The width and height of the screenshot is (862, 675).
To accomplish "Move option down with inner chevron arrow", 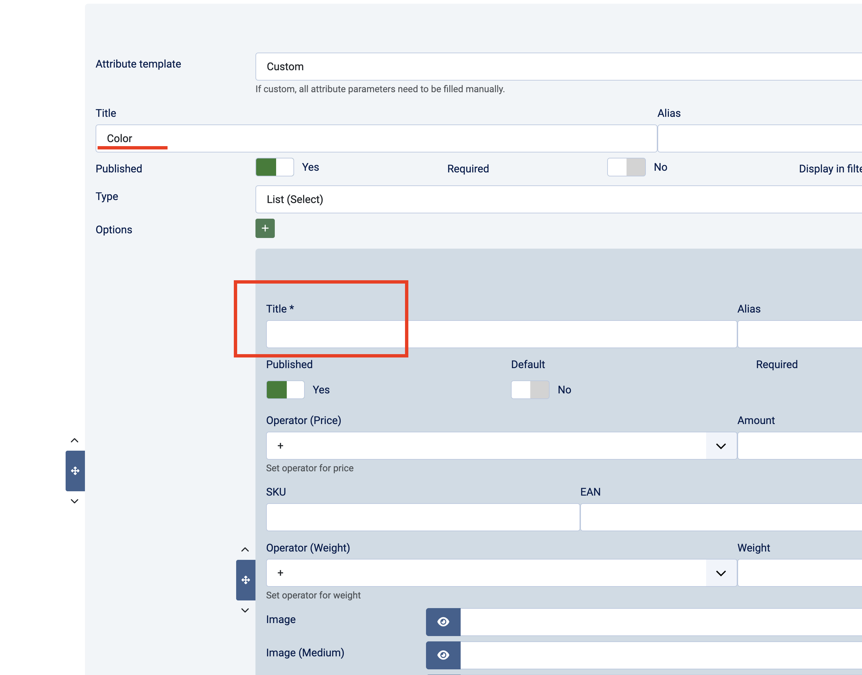I will point(245,610).
